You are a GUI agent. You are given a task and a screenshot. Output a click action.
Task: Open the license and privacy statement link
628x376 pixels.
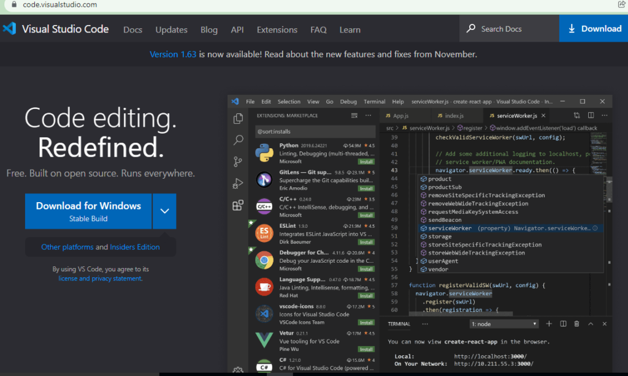(x=100, y=279)
